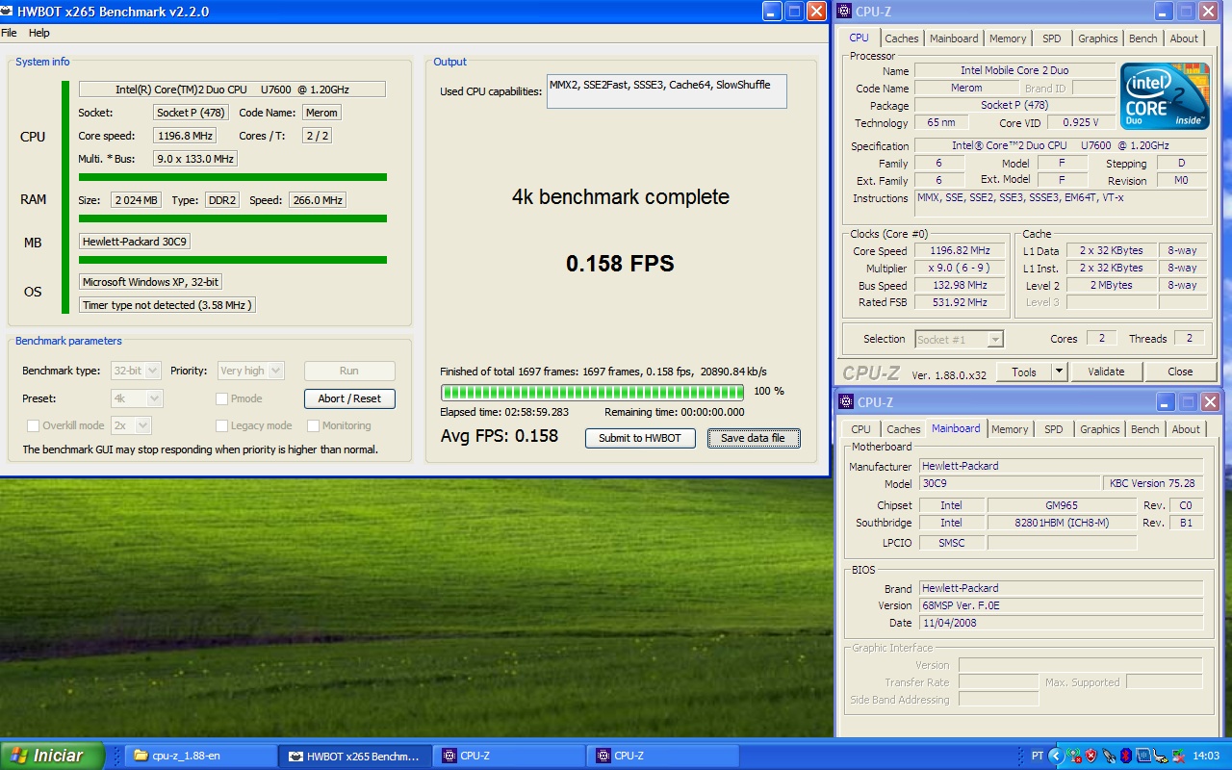Open the cpu-z_1.88-en folder taskbar item
This screenshot has height=770, width=1232.
tap(200, 756)
